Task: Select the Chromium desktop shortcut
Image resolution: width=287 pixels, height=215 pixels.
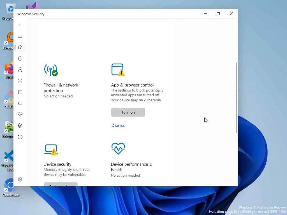Action: pos(11,187)
